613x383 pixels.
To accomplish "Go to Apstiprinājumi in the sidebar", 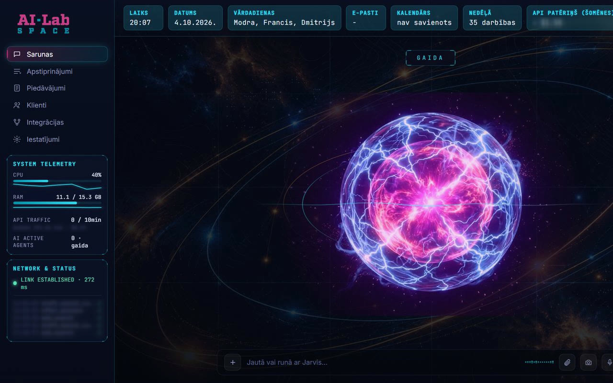I will tap(57, 71).
